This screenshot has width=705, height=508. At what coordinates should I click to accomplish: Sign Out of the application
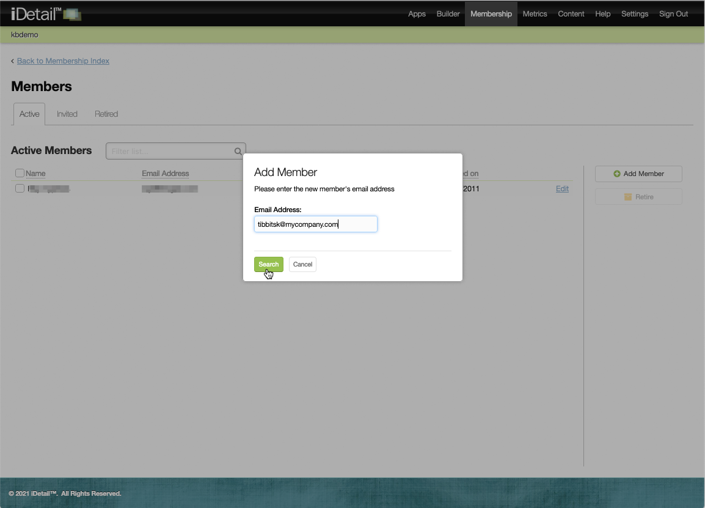tap(673, 14)
